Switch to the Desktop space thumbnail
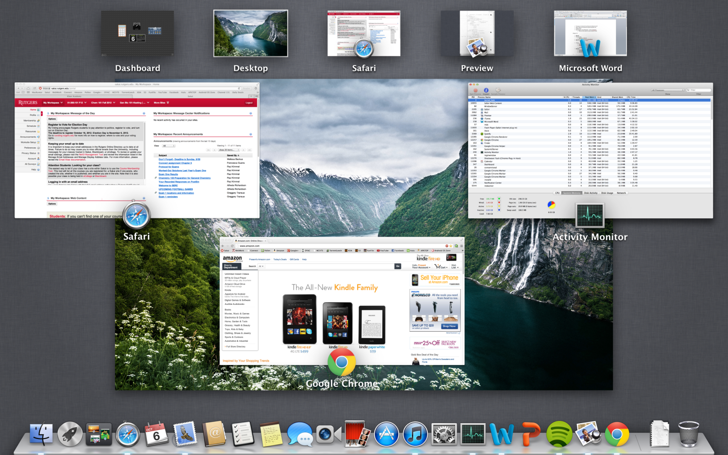This screenshot has height=455, width=728. pyautogui.click(x=251, y=34)
